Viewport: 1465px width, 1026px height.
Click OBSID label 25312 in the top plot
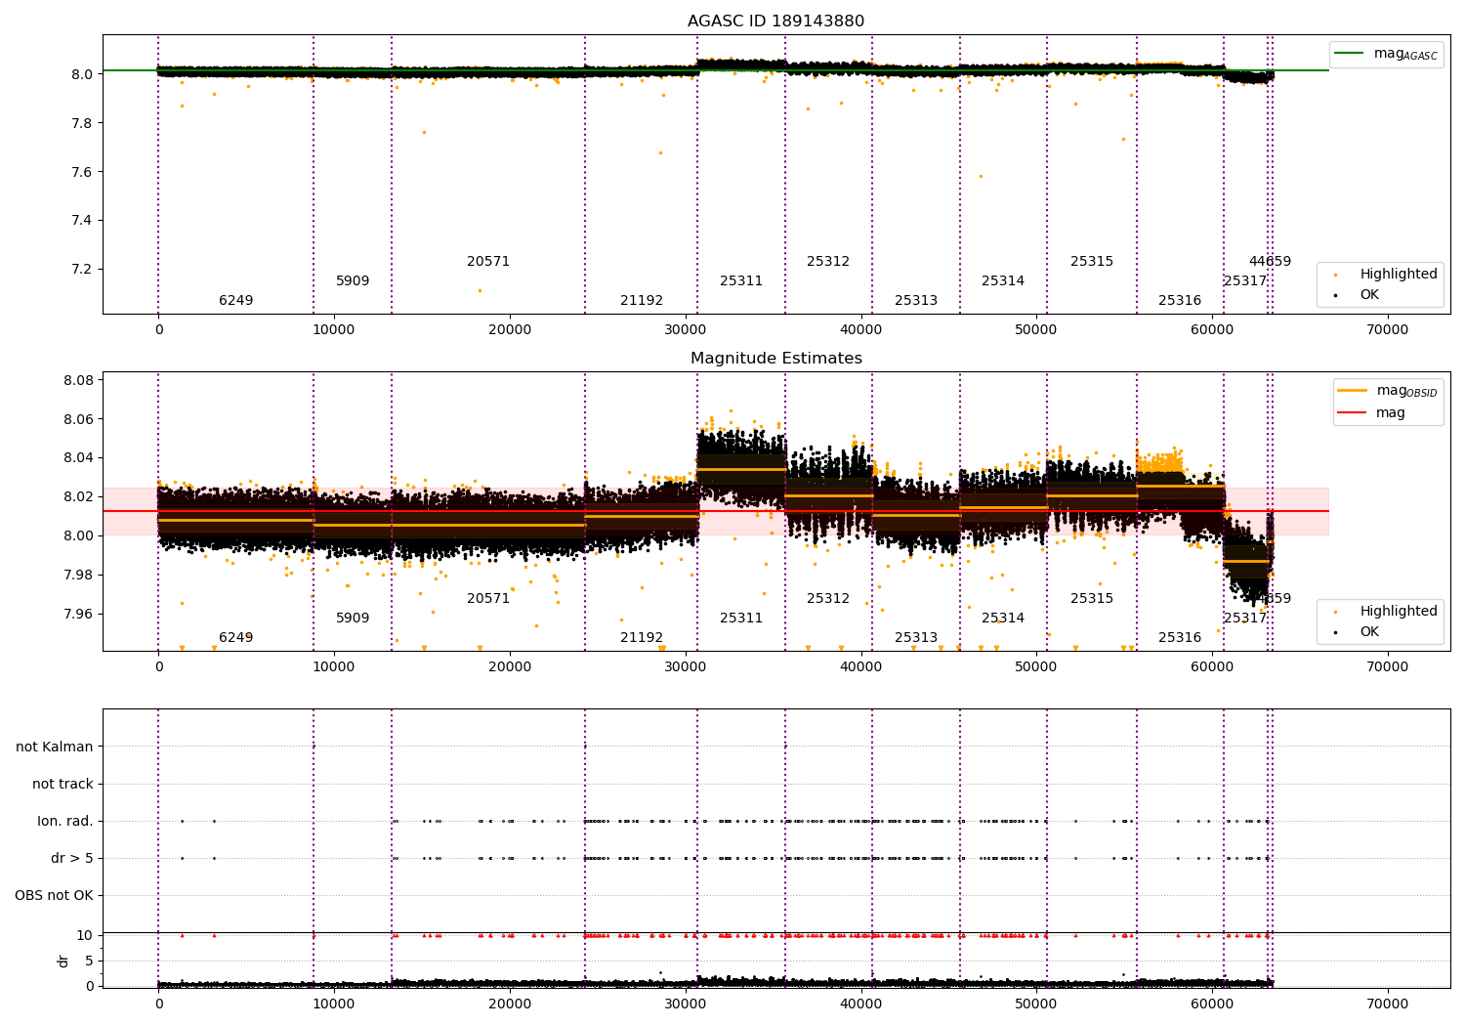pyautogui.click(x=828, y=262)
